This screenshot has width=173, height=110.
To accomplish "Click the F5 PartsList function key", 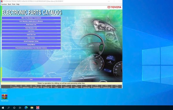I will tap(46, 86).
